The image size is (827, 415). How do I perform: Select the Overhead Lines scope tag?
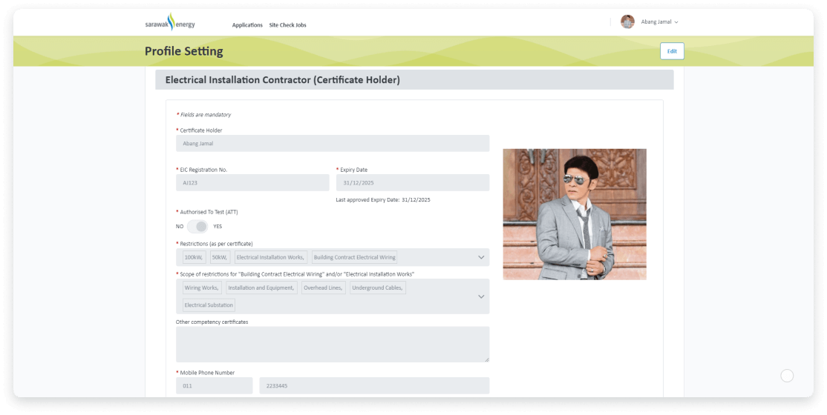324,288
